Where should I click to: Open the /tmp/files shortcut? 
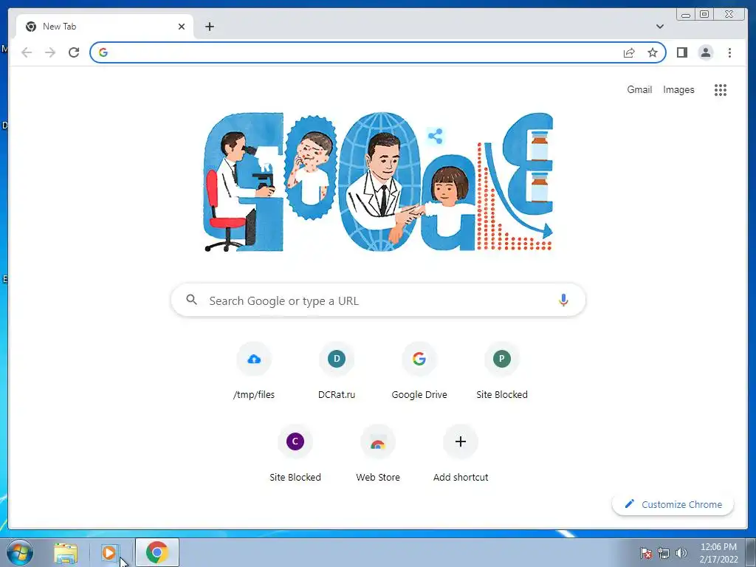[254, 371]
